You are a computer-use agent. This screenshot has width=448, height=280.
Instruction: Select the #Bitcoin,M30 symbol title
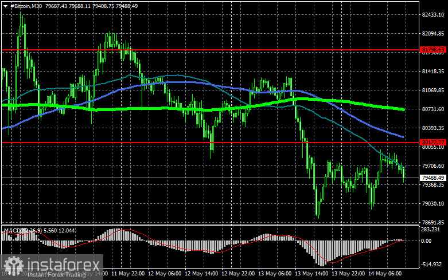point(26,6)
